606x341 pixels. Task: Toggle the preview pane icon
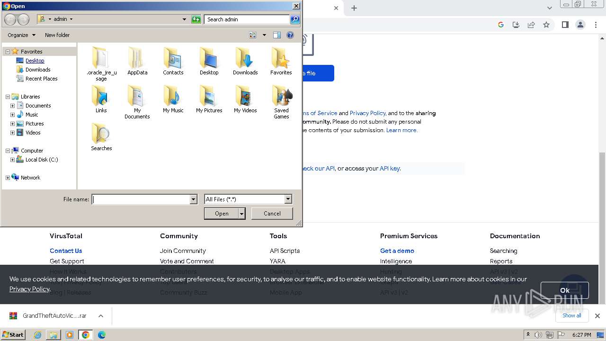[x=277, y=35]
